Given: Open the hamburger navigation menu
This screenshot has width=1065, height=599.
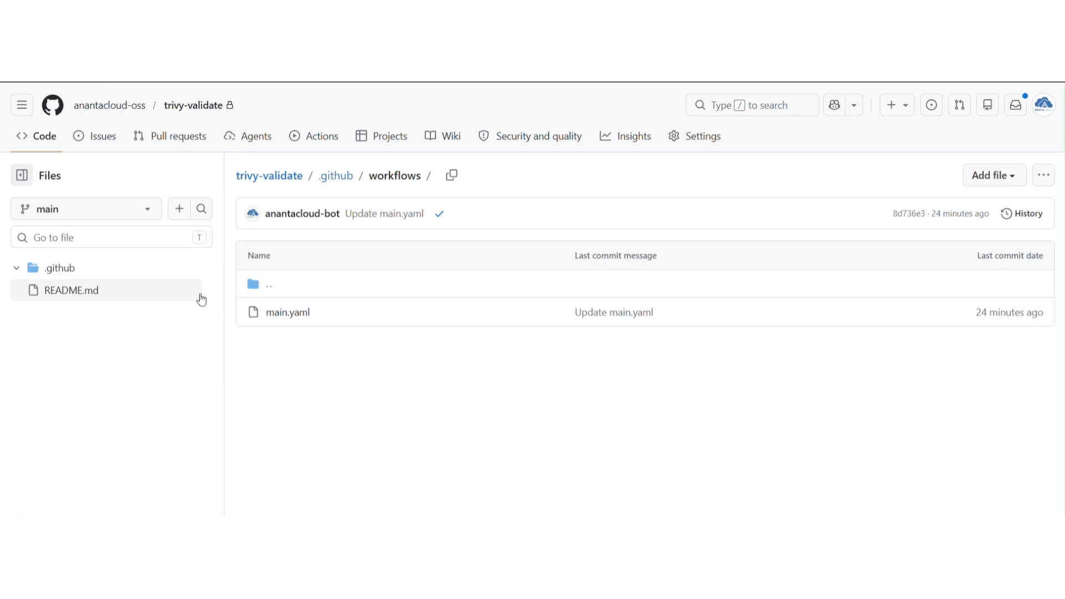Looking at the screenshot, I should pyautogui.click(x=22, y=105).
